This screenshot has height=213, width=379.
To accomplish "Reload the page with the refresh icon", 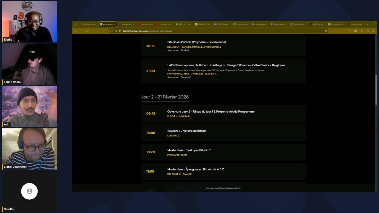I will pos(87,31).
